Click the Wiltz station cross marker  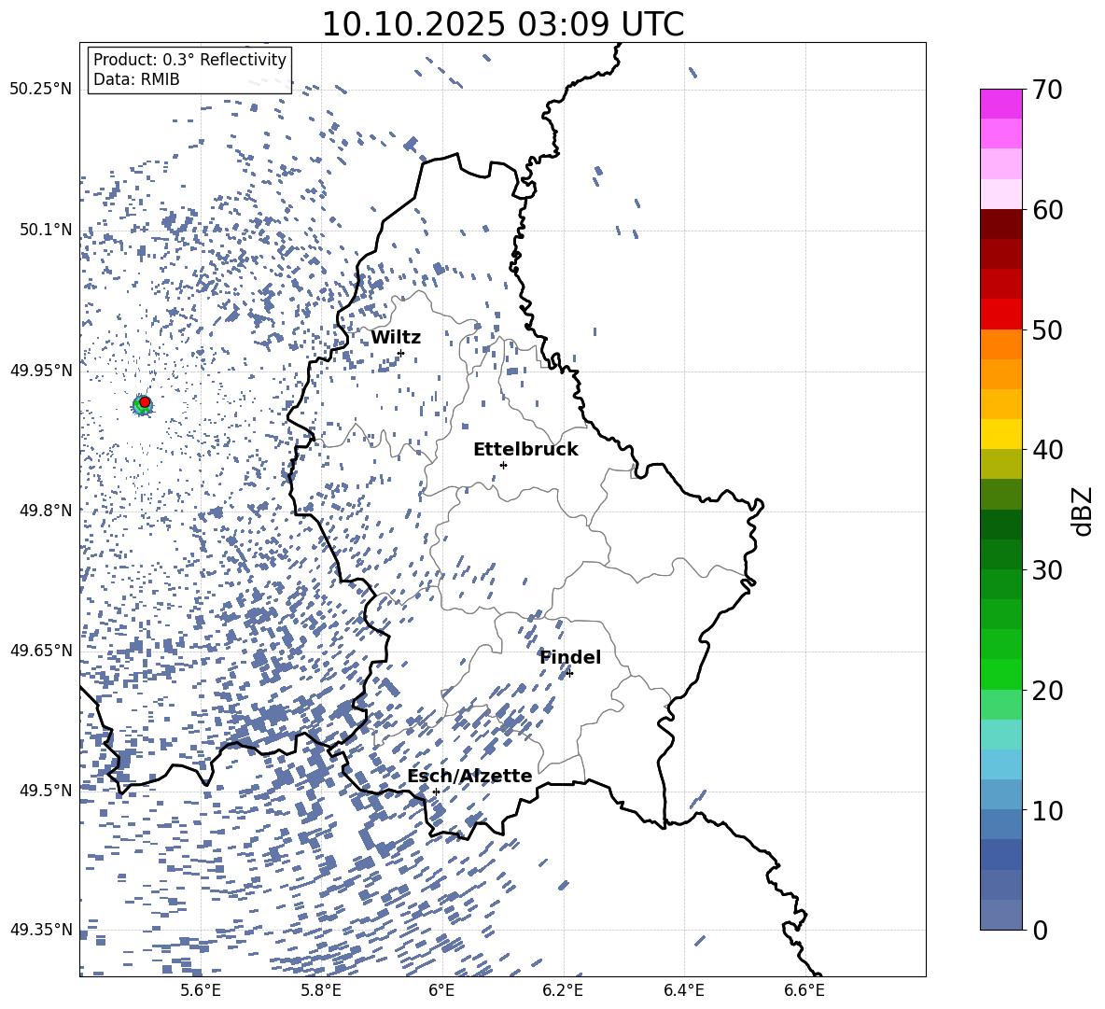401,353
